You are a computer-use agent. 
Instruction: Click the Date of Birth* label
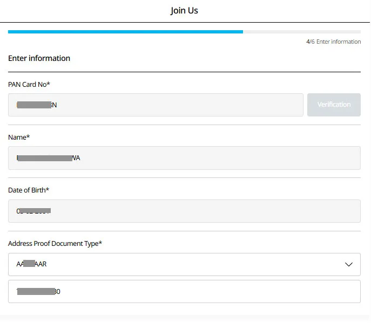tap(29, 190)
